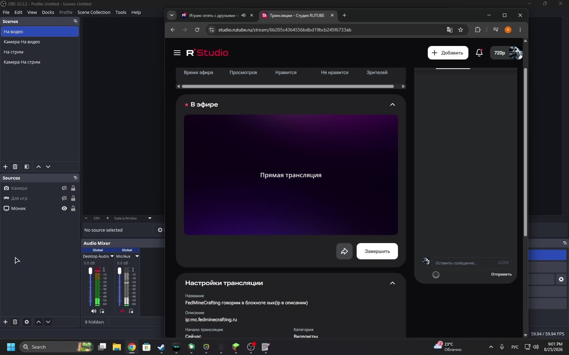Click the Добавить button
The height and width of the screenshot is (355, 569).
tap(448, 53)
